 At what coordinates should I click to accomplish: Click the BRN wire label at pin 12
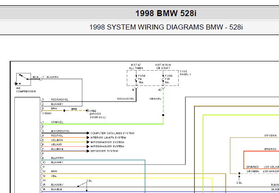coord(54,171)
